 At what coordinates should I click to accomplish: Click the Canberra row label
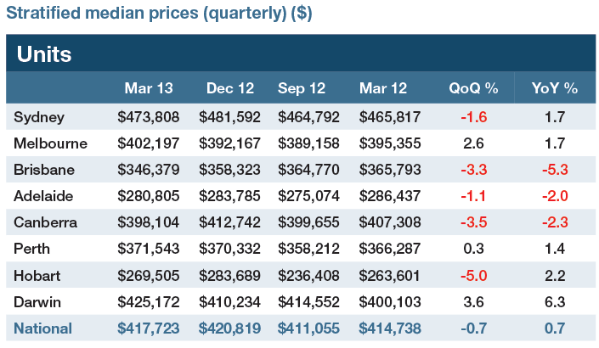(x=46, y=222)
